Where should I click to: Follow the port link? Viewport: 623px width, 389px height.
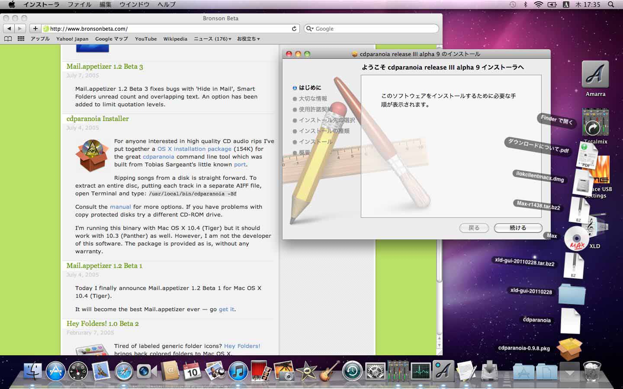(240, 165)
